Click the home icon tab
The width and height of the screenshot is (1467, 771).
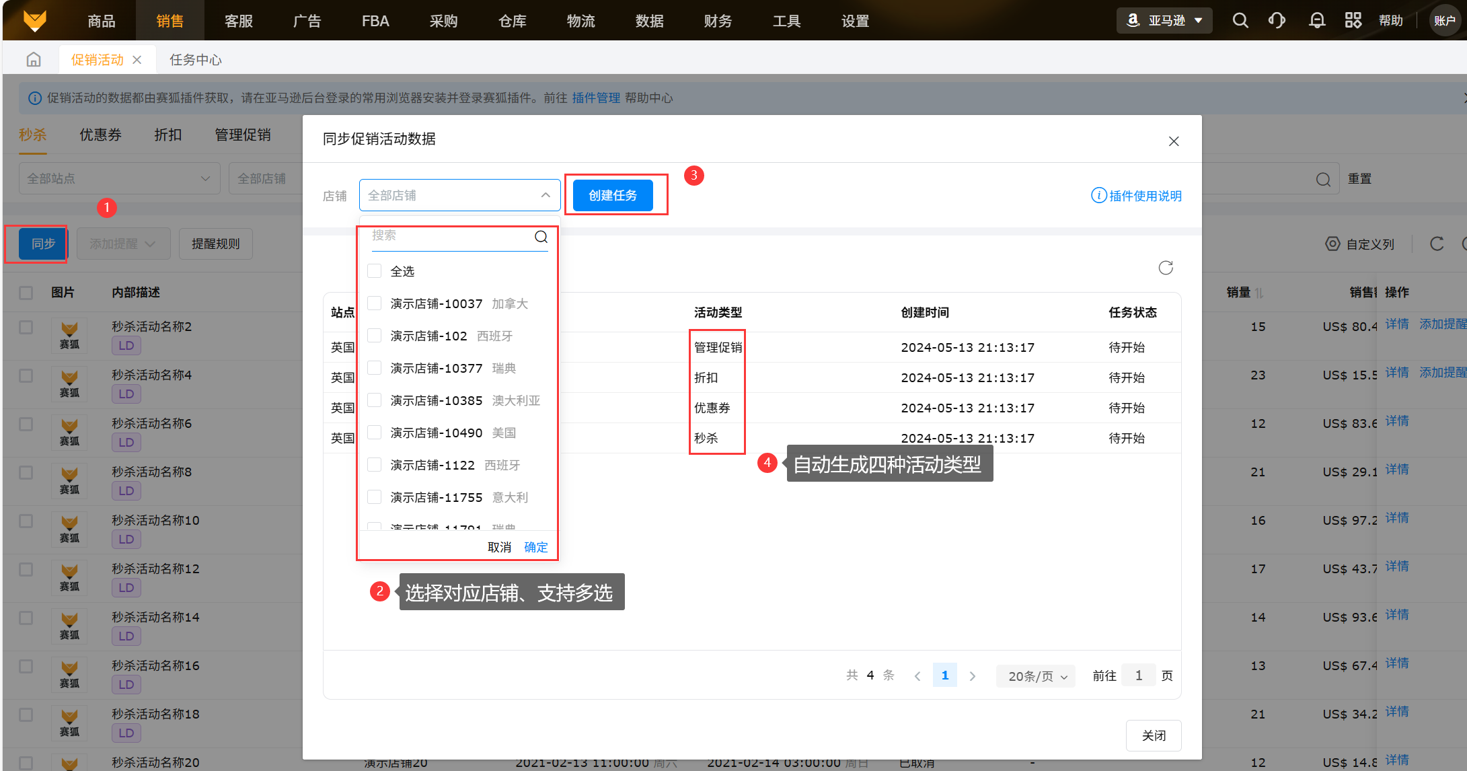click(34, 60)
